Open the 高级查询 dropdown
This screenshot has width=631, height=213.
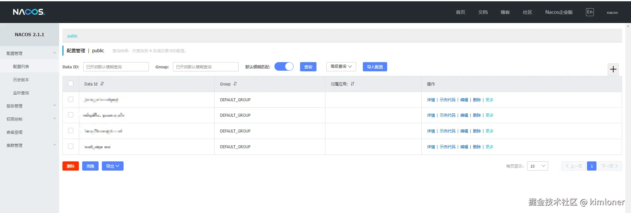point(341,66)
